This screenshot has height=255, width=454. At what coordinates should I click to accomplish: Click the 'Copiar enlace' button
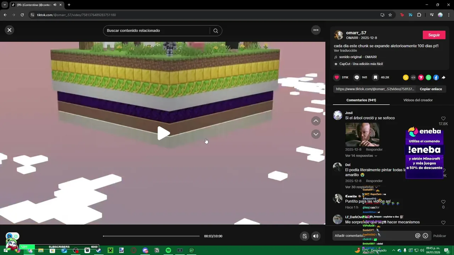pyautogui.click(x=431, y=89)
